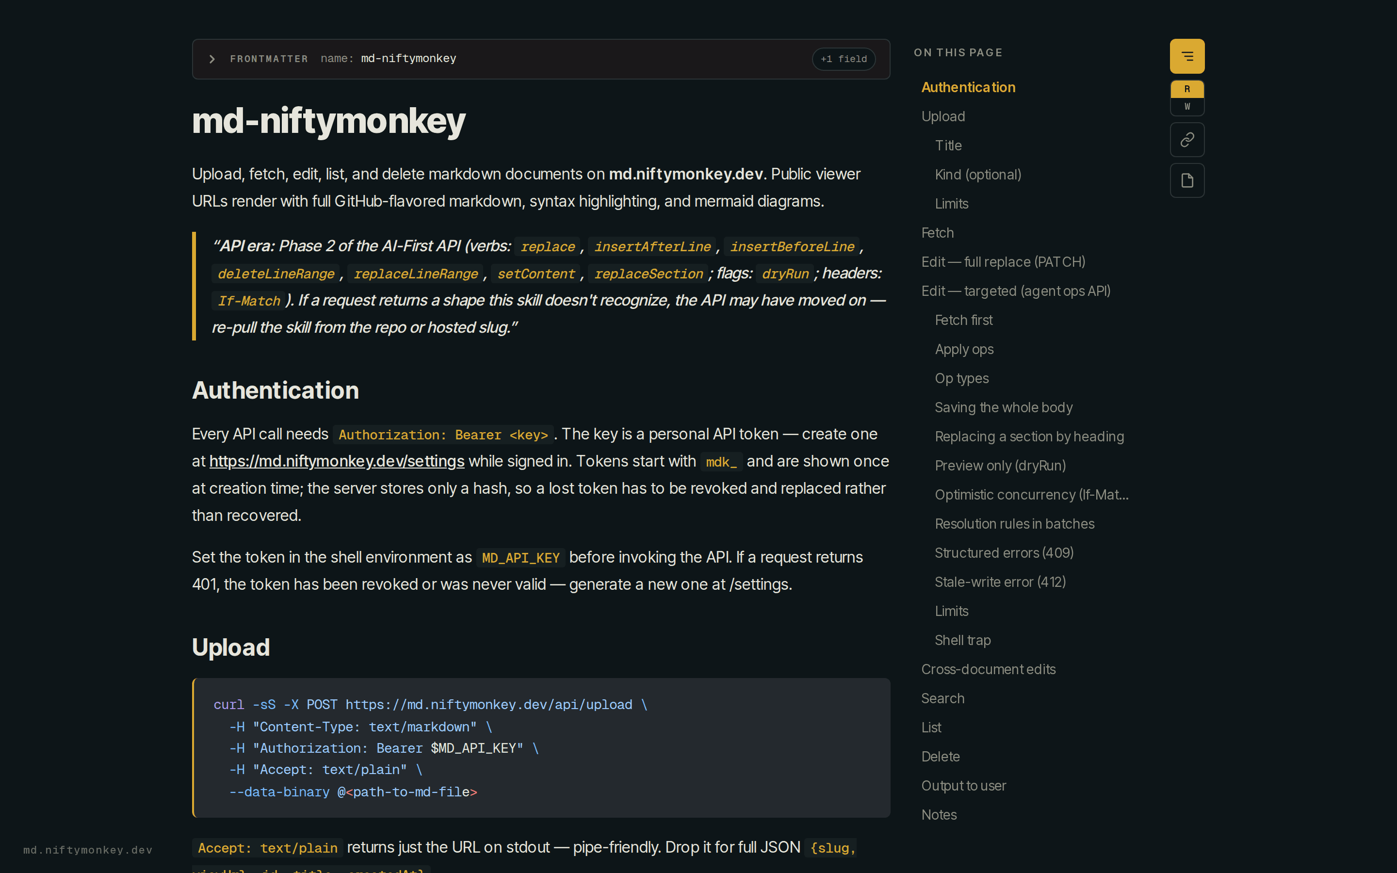
Task: Click the MD_API_KEY inline code
Action: [x=520, y=558]
